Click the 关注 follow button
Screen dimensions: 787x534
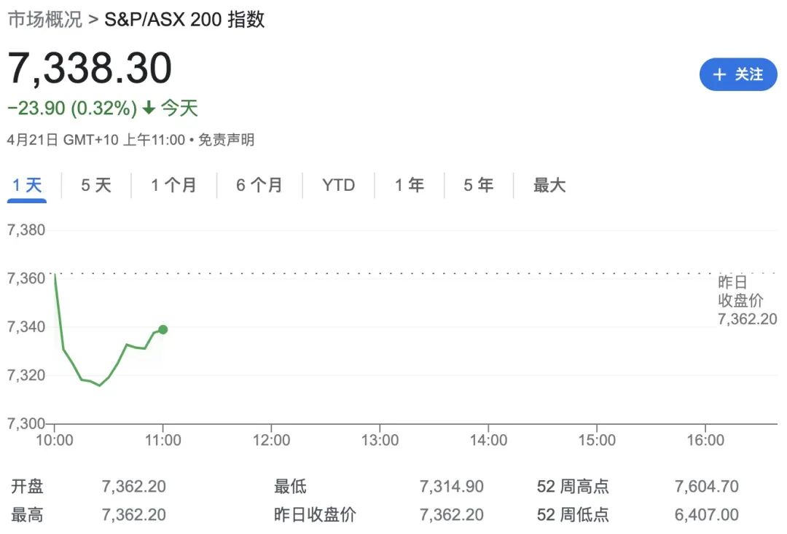(737, 74)
